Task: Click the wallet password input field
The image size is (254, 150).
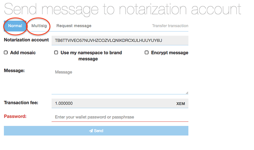Action: 120,117
